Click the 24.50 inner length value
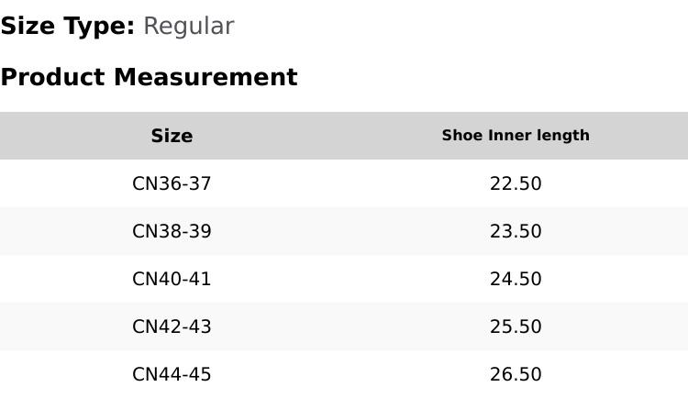The image size is (688, 398). click(516, 279)
